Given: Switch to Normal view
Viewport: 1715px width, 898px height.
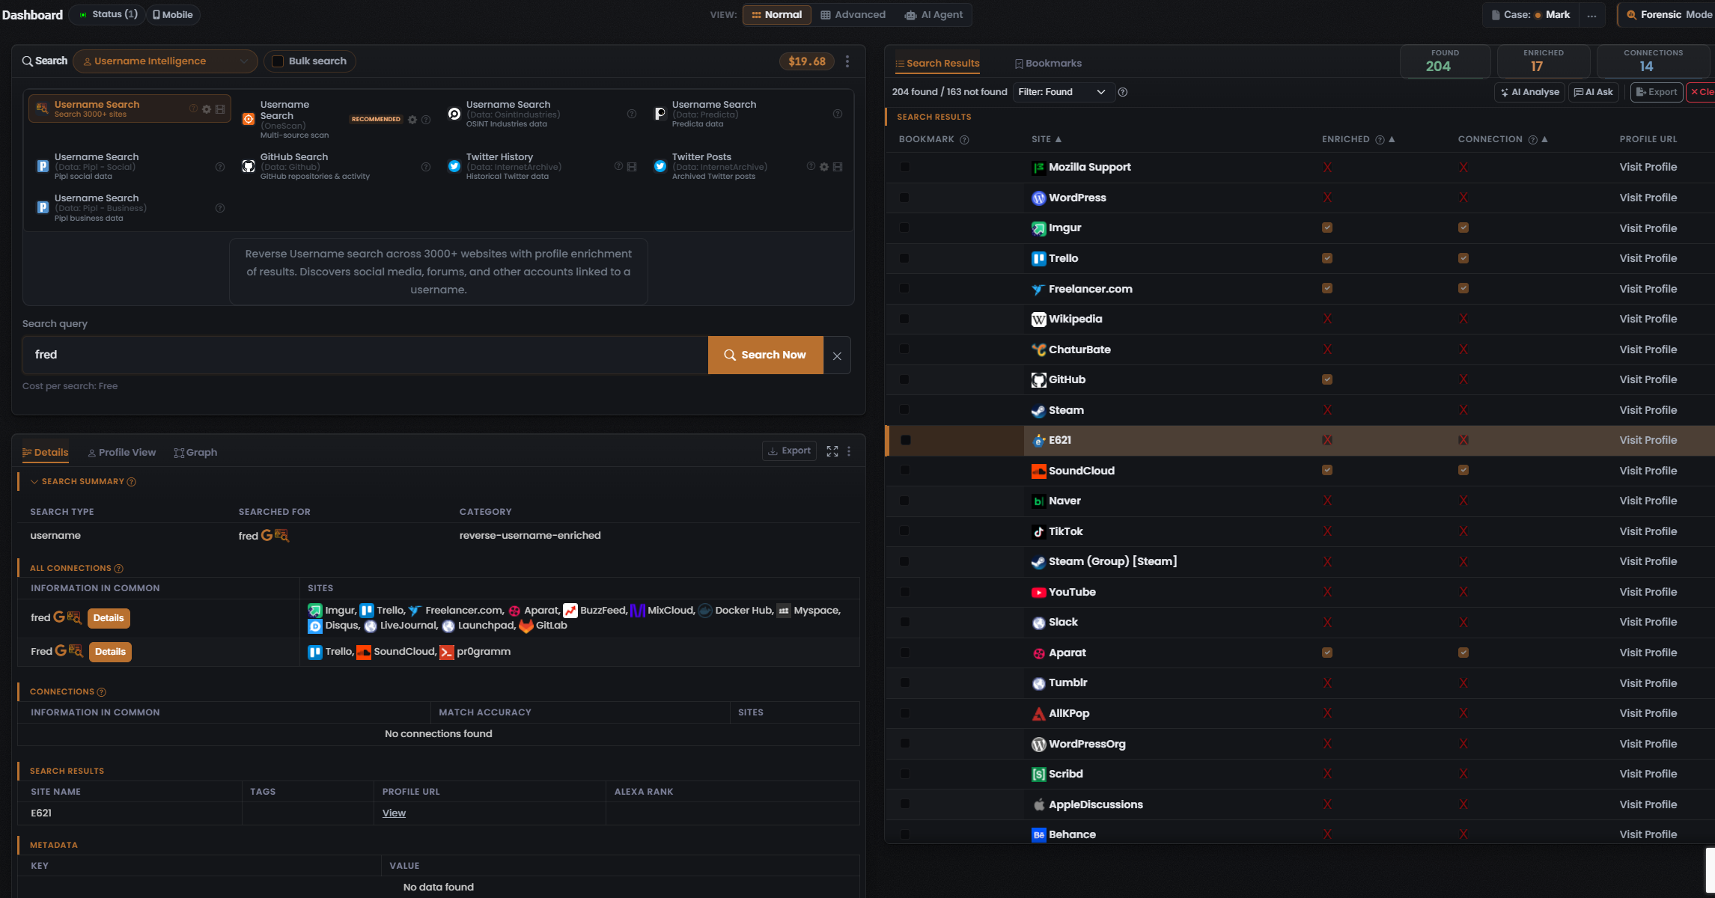Looking at the screenshot, I should tap(776, 15).
